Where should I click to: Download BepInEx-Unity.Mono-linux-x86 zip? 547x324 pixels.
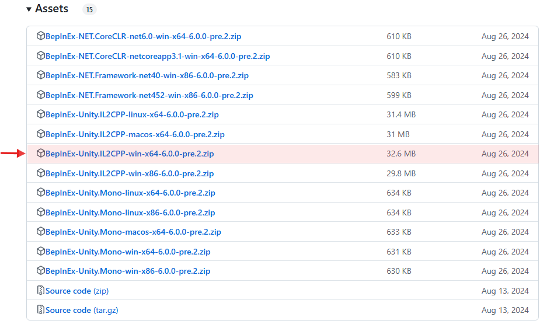coord(130,212)
